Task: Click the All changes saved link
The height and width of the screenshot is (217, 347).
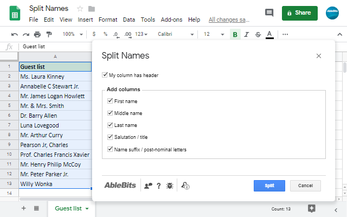Action: [229, 20]
